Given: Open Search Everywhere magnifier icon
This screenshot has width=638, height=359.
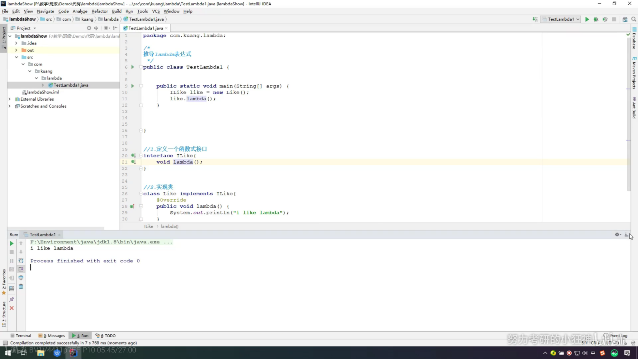Looking at the screenshot, I should [x=634, y=19].
